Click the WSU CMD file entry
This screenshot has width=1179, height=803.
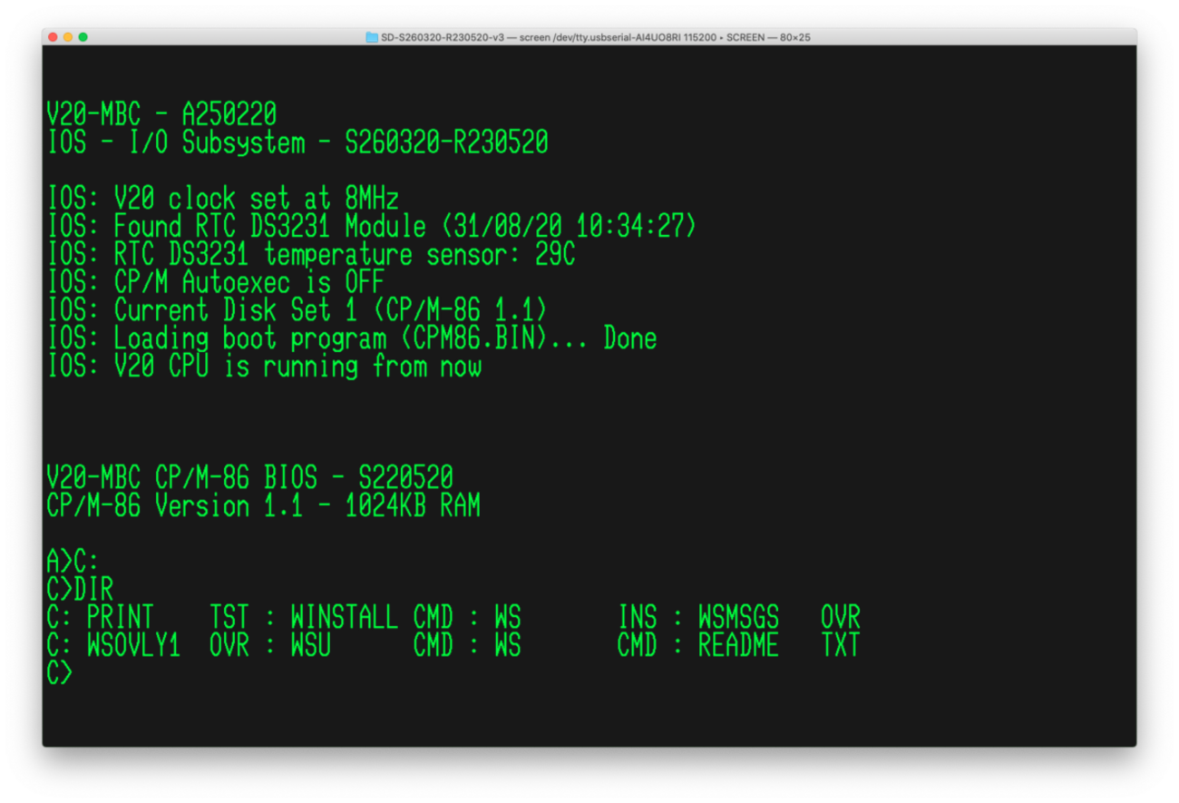tap(372, 646)
